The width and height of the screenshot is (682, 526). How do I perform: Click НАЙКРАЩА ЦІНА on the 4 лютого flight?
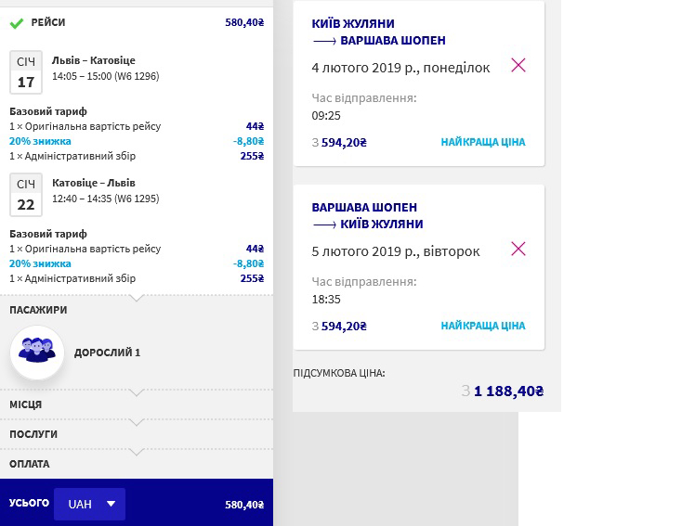(483, 142)
